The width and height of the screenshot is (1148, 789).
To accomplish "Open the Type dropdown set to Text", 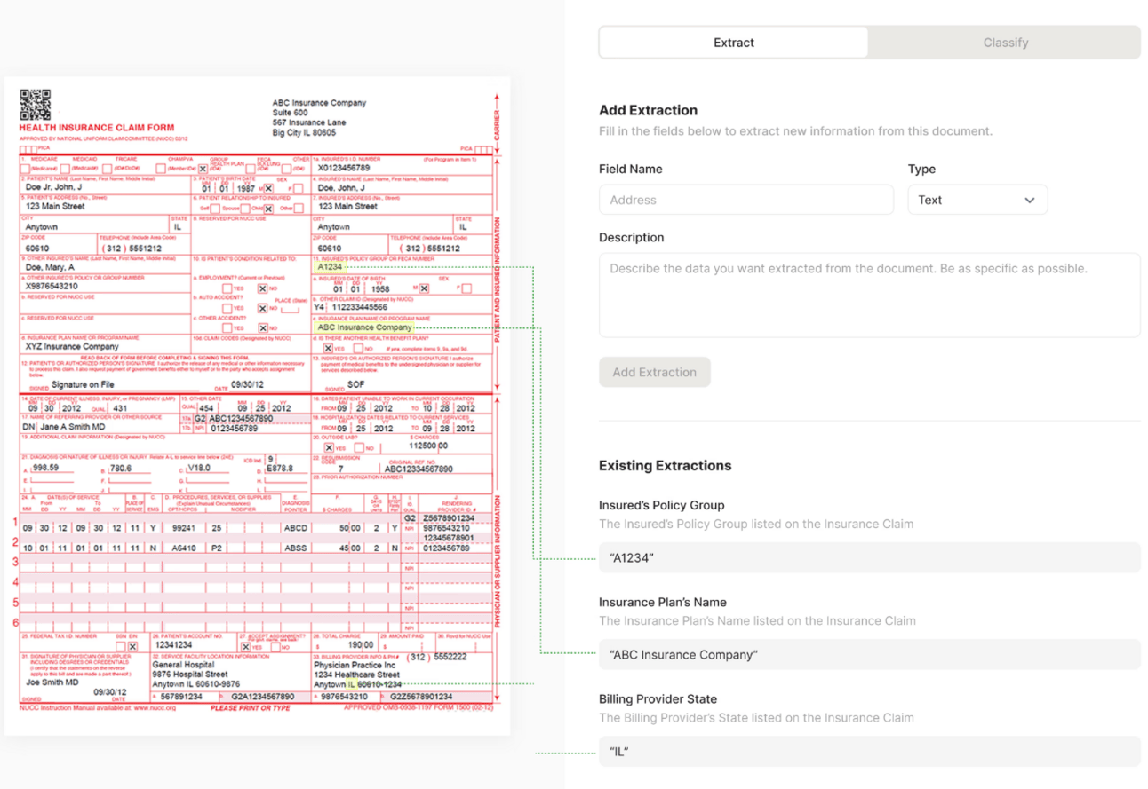I will tap(977, 200).
